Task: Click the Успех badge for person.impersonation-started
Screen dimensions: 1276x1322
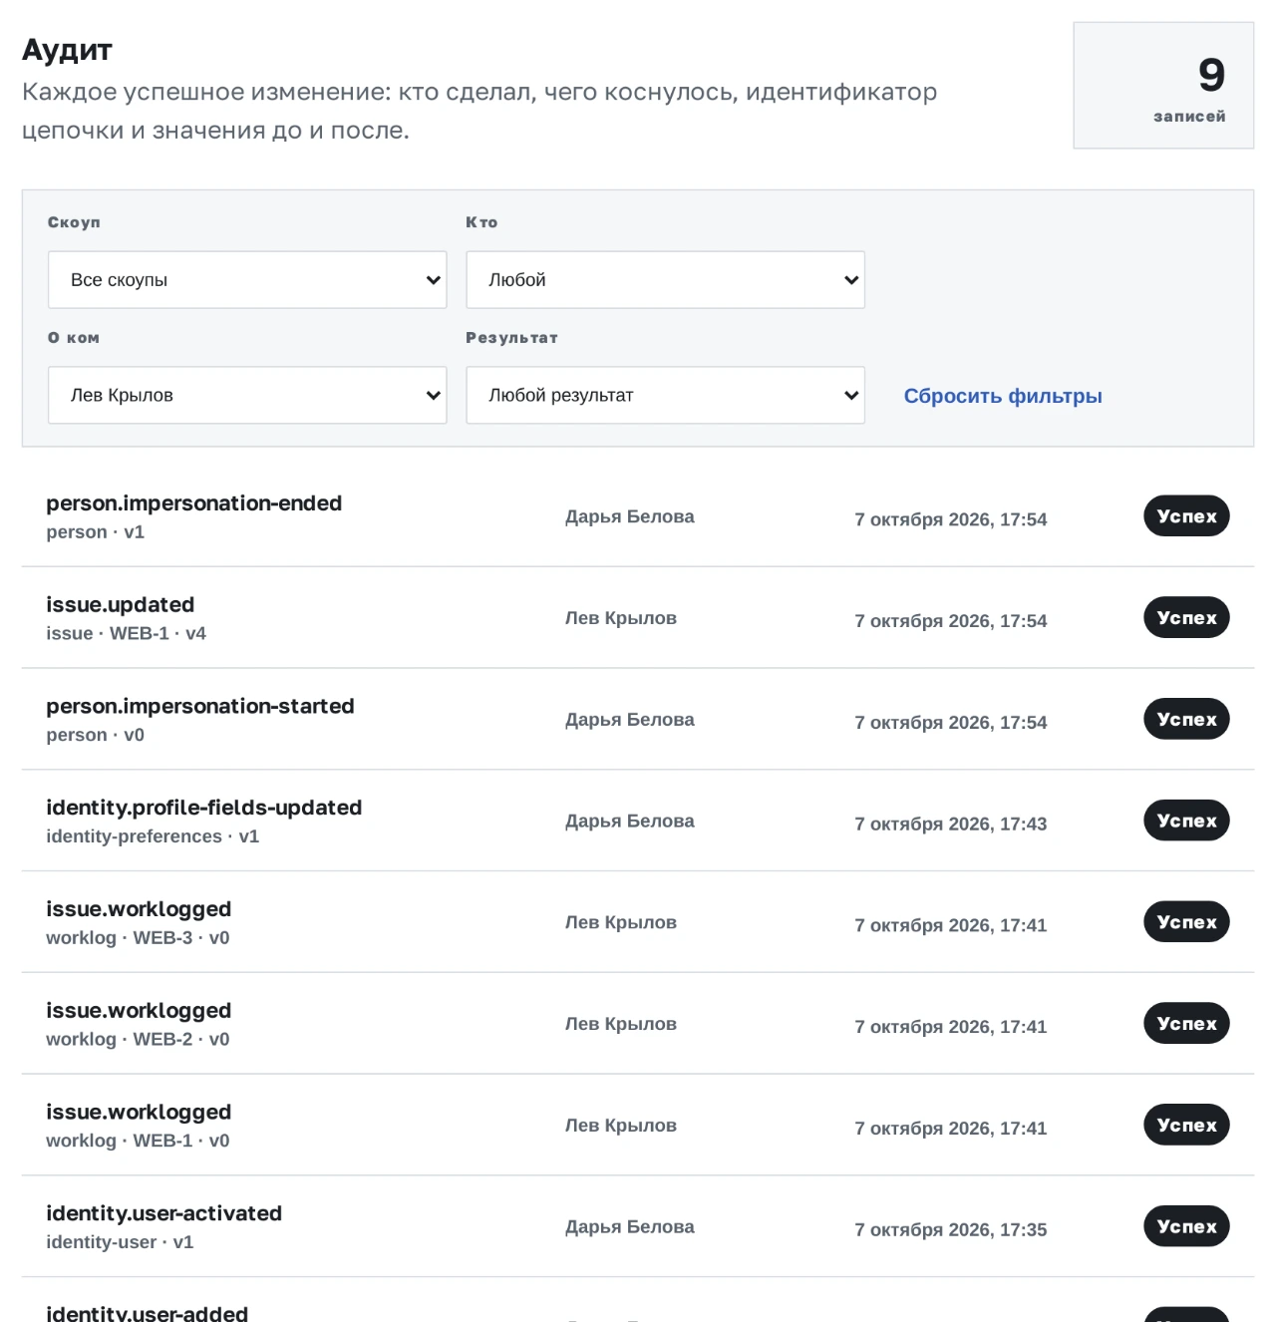Action: pos(1186,720)
